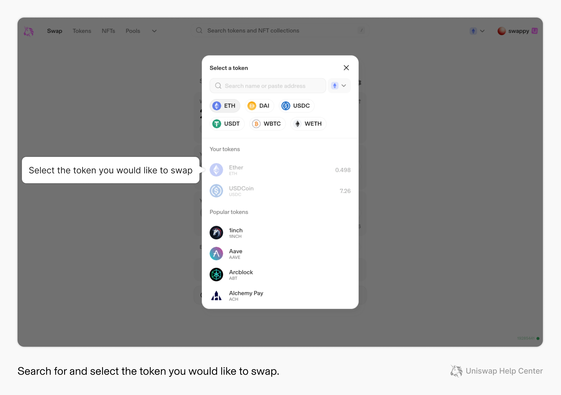This screenshot has height=395, width=561.
Task: Click the magnifier icon in top search bar
Action: click(199, 30)
